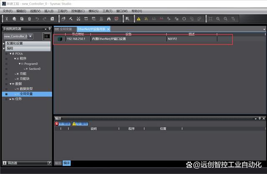Open the new_Controller_0 dropdown

(30, 36)
